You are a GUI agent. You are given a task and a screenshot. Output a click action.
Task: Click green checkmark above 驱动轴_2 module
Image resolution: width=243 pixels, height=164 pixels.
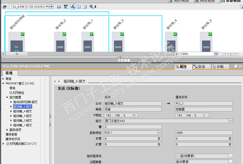click(64, 34)
